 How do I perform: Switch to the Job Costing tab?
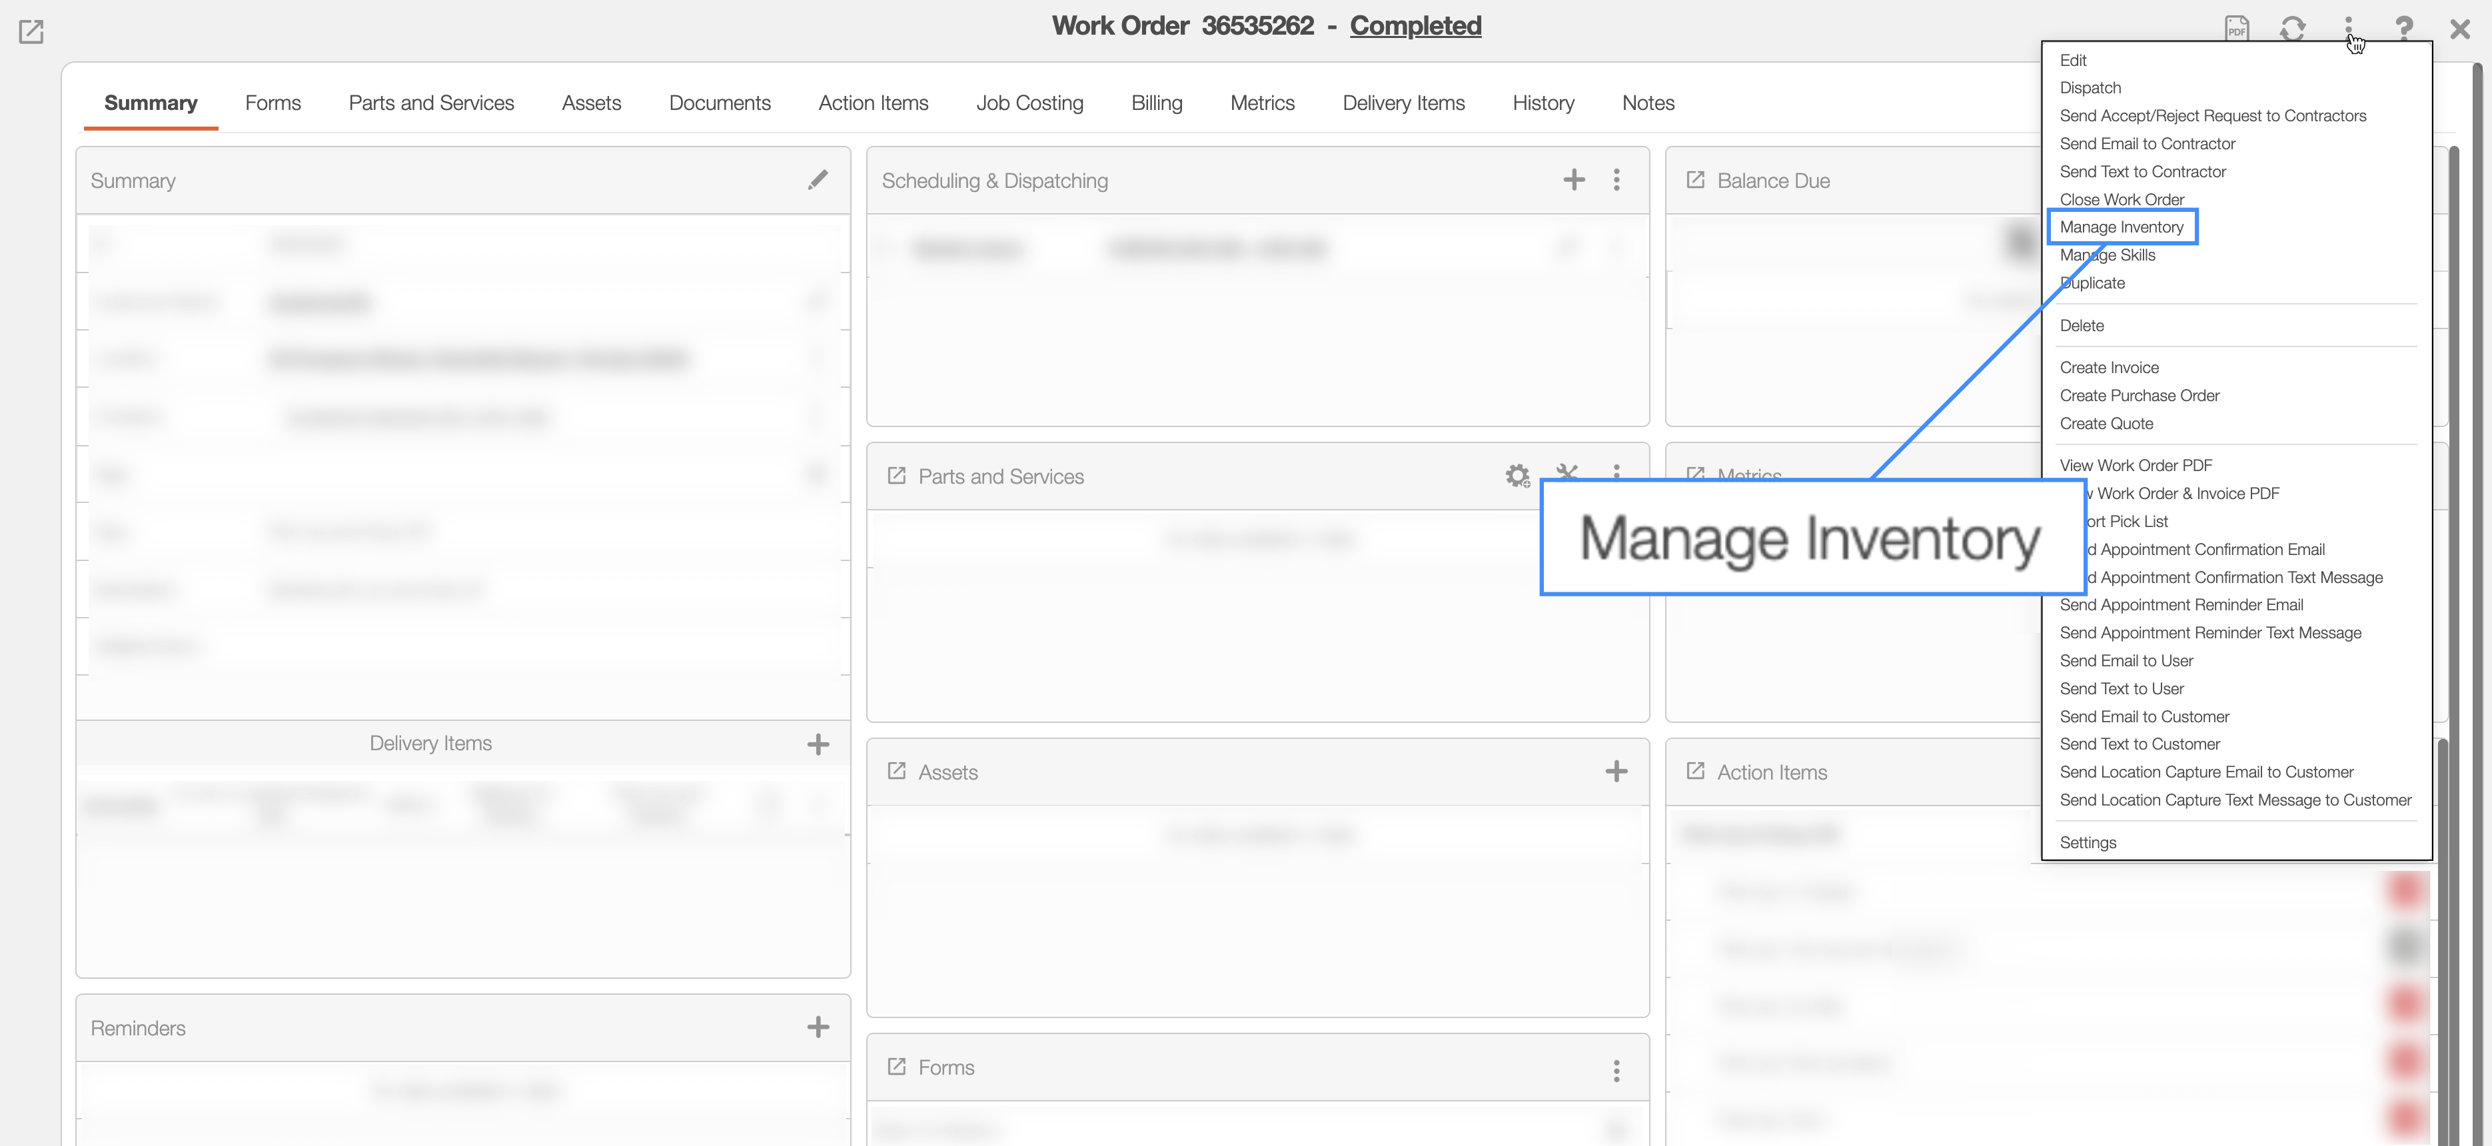tap(1029, 103)
